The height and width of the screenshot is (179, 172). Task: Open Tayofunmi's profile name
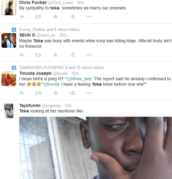tap(30, 105)
